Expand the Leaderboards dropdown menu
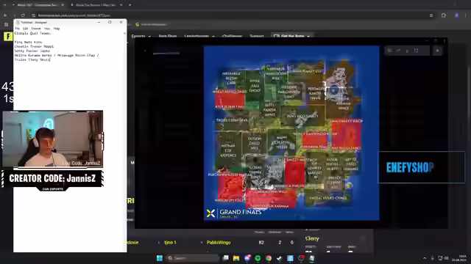 tap(199, 36)
